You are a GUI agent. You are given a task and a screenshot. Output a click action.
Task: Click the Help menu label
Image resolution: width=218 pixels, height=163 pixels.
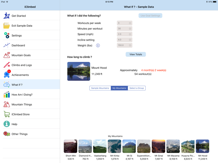point(15,124)
